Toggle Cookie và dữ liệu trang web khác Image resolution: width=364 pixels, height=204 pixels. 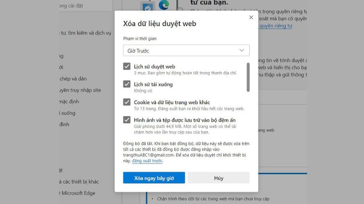pos(127,102)
